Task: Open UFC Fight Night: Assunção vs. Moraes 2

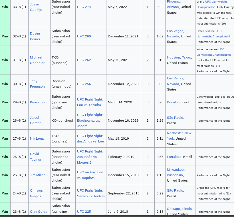Action: click(90, 157)
